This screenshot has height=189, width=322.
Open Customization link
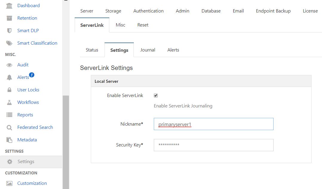(32, 183)
